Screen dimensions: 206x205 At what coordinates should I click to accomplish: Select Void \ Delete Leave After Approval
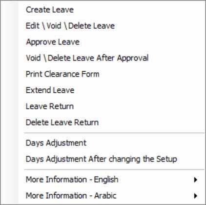tap(111, 58)
